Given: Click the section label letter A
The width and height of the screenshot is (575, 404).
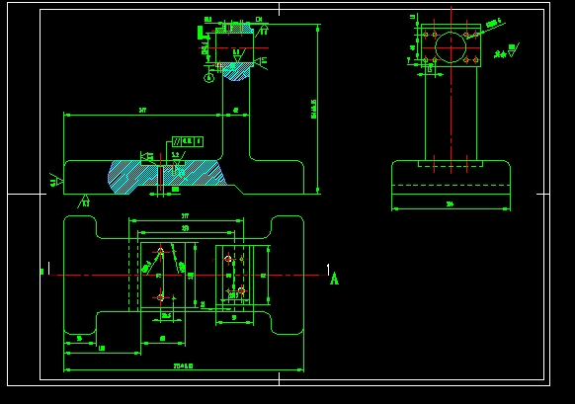Looking at the screenshot, I should point(334,280).
